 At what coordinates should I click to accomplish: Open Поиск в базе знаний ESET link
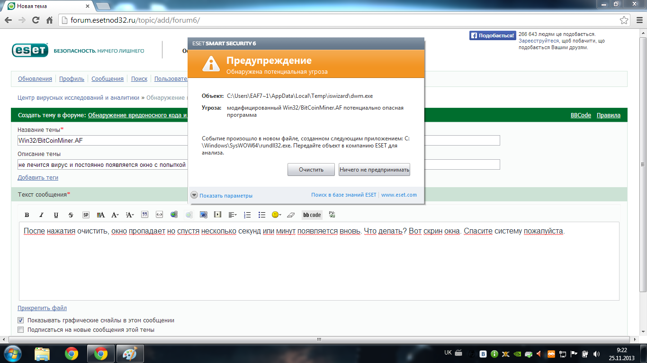(344, 195)
